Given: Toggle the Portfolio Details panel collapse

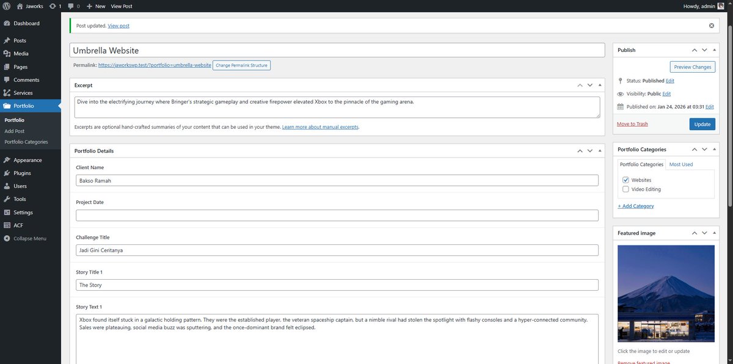Looking at the screenshot, I should pos(600,151).
